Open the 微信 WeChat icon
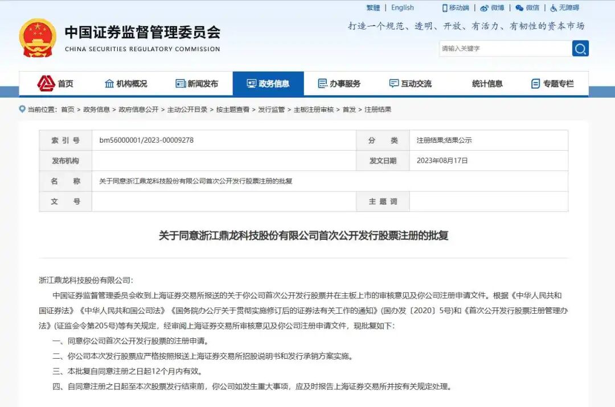615x407 pixels. pyautogui.click(x=520, y=7)
